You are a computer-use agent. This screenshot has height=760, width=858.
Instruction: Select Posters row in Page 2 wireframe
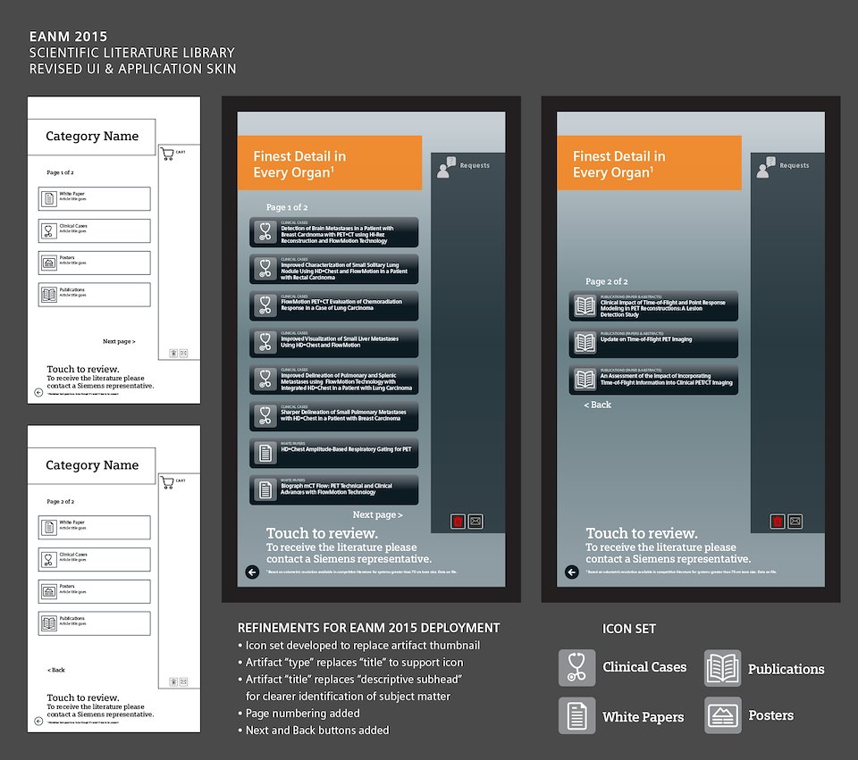point(94,591)
